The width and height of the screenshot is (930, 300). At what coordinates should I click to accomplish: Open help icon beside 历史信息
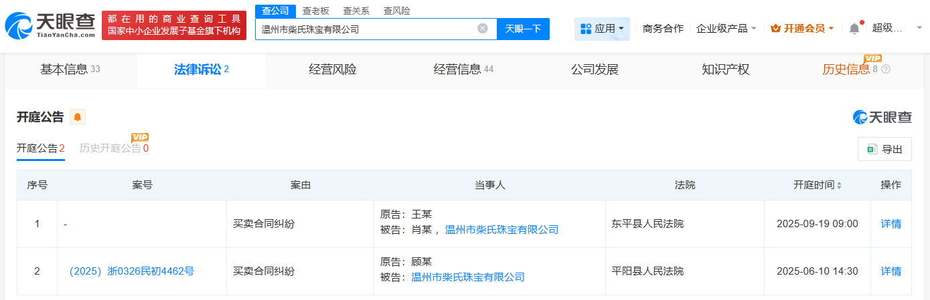pos(886,69)
